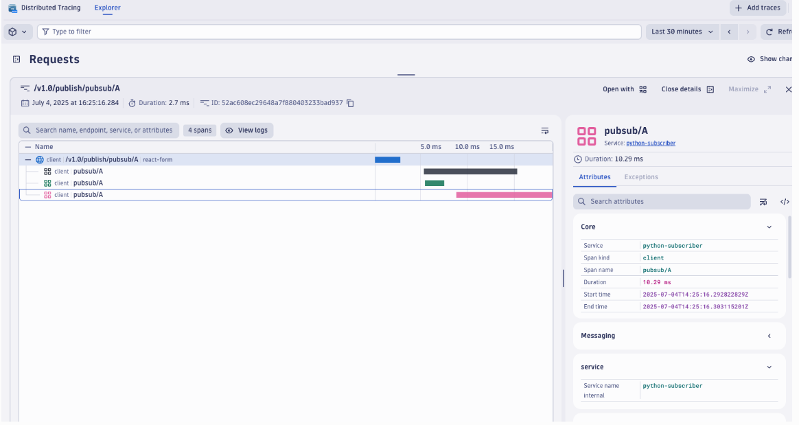Viewport: 799px width, 425px height.
Task: Open the code view icon in attributes panel
Action: (785, 201)
